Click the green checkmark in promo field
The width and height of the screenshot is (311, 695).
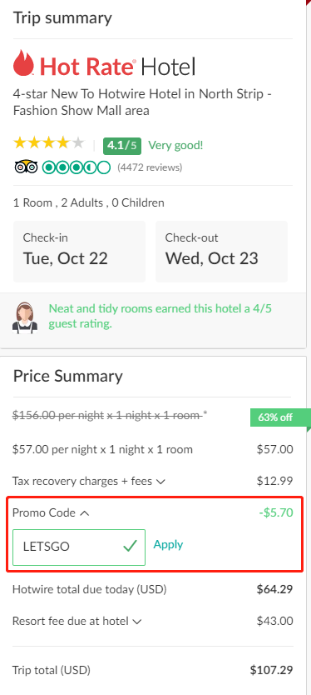click(130, 546)
